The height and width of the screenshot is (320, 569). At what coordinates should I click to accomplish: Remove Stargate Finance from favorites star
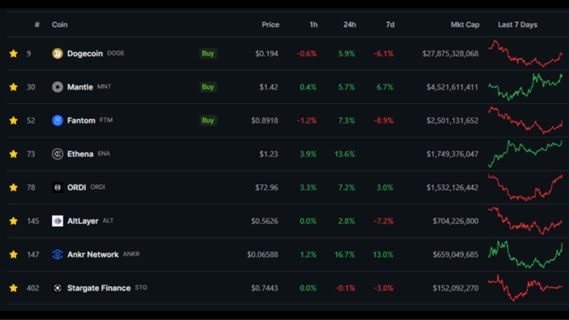click(14, 288)
